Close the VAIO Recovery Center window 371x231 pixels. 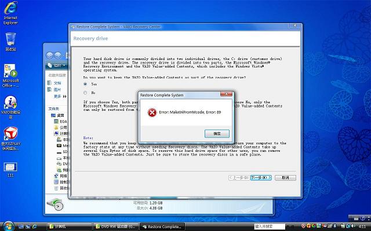tap(295, 25)
